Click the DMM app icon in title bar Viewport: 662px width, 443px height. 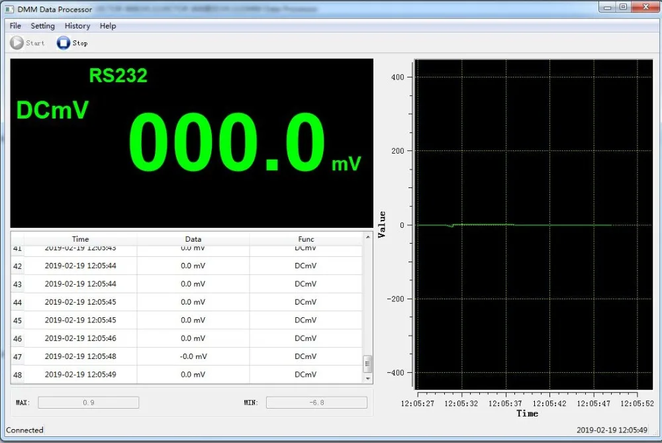tap(9, 9)
